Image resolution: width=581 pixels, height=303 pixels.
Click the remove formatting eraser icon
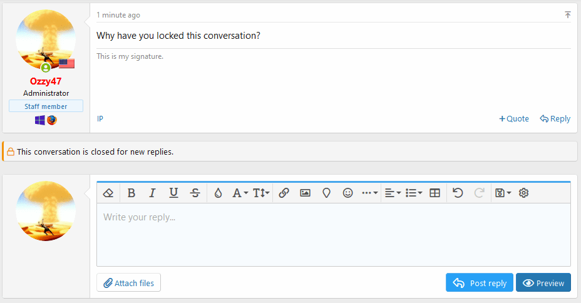click(108, 193)
